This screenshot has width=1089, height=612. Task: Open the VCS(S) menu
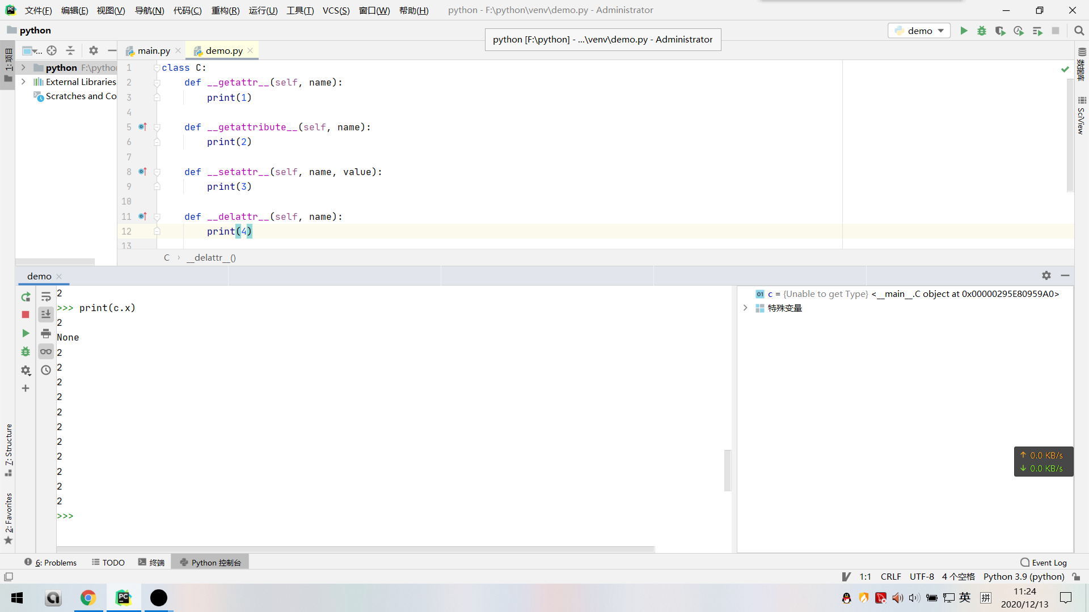[x=336, y=10]
